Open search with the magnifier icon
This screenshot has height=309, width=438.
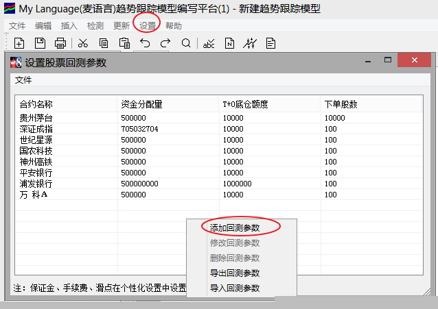(x=186, y=44)
